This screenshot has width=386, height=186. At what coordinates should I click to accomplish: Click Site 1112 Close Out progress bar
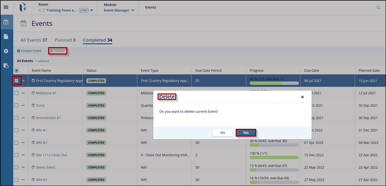click(x=274, y=157)
